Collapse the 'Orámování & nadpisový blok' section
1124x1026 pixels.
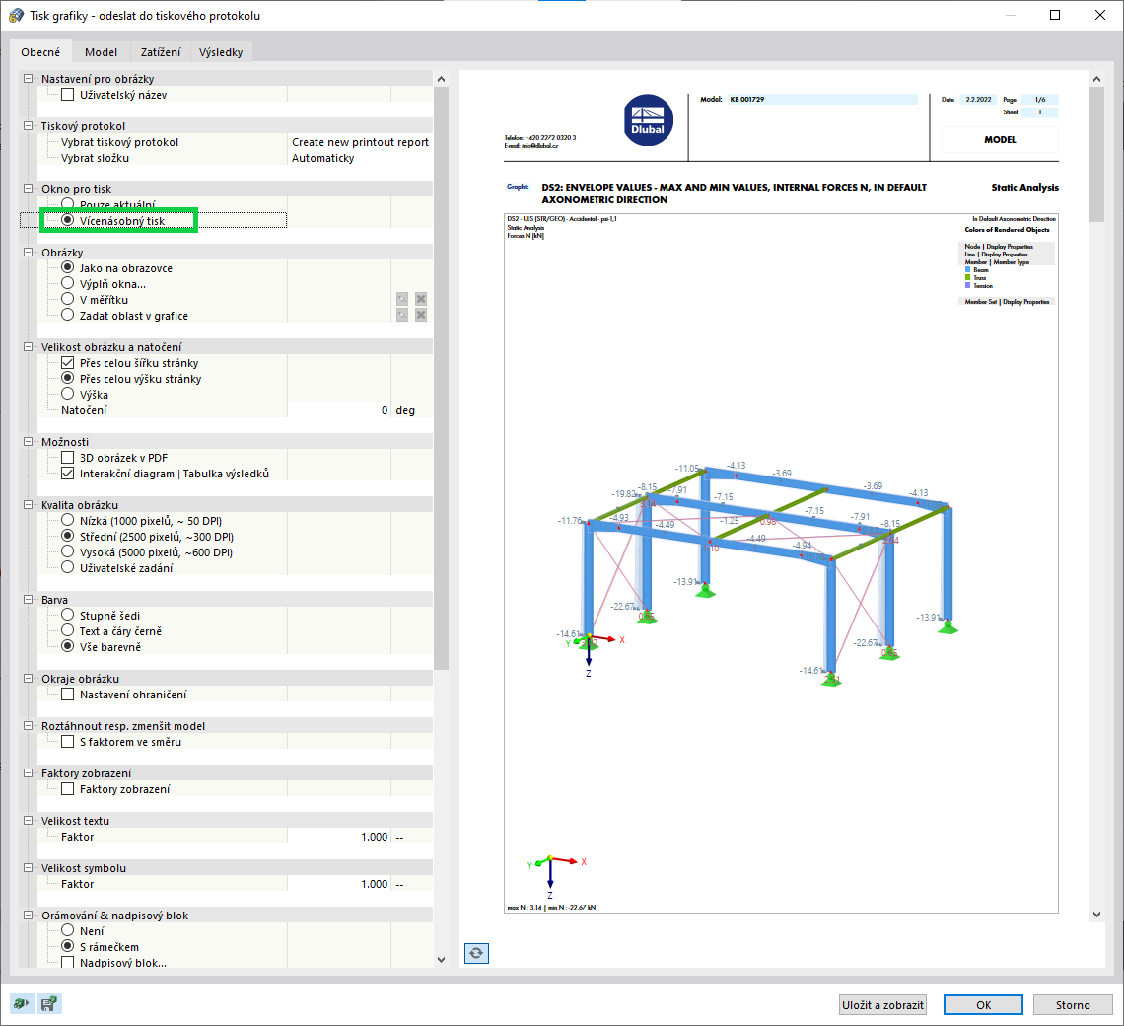coord(28,915)
